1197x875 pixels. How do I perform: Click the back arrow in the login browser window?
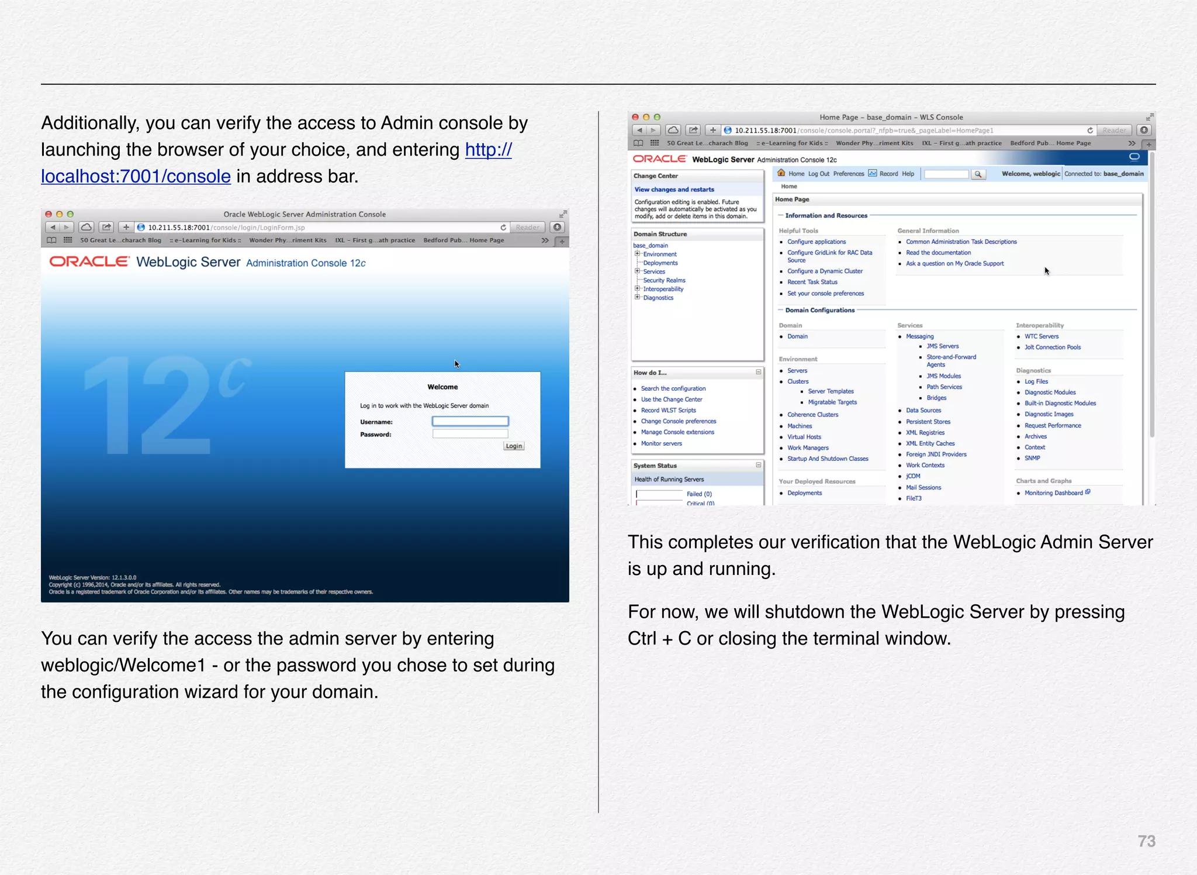(x=53, y=227)
